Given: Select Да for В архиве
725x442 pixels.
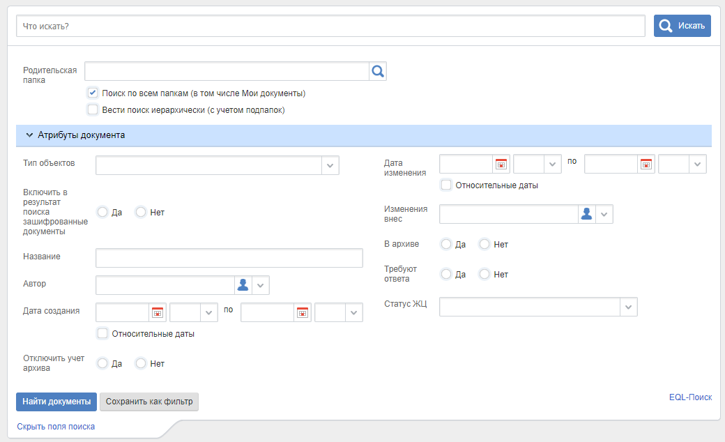Looking at the screenshot, I should pos(446,244).
